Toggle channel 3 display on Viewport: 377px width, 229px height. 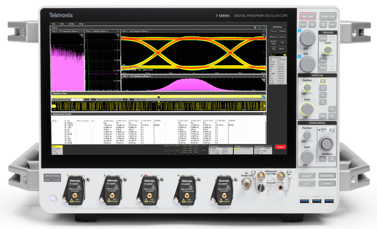tap(171, 149)
